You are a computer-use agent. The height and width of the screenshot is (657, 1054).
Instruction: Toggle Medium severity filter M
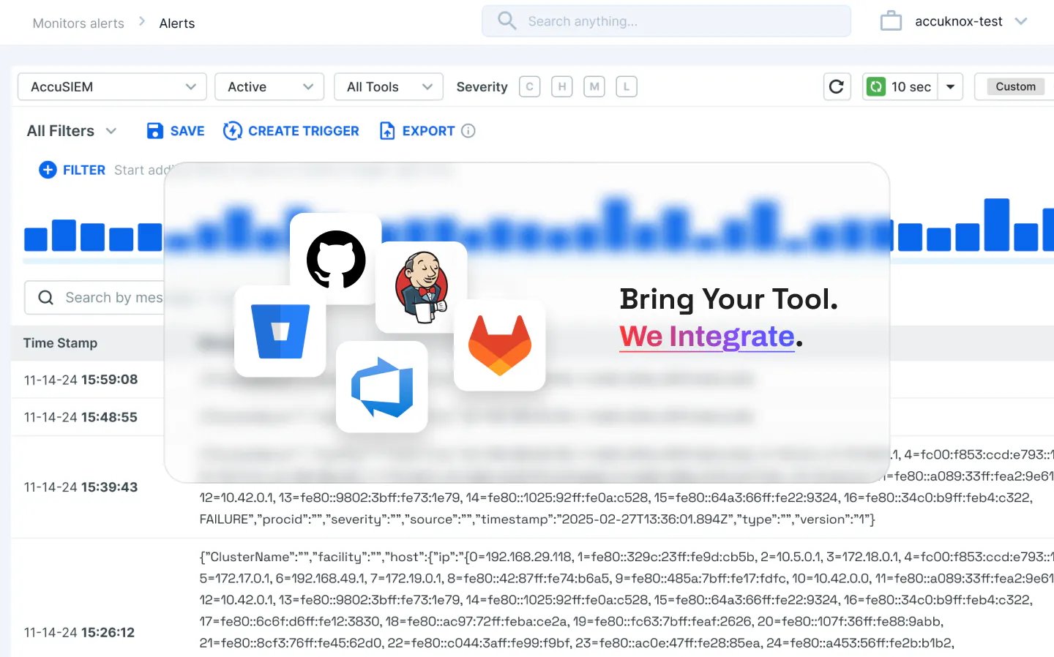tap(594, 86)
